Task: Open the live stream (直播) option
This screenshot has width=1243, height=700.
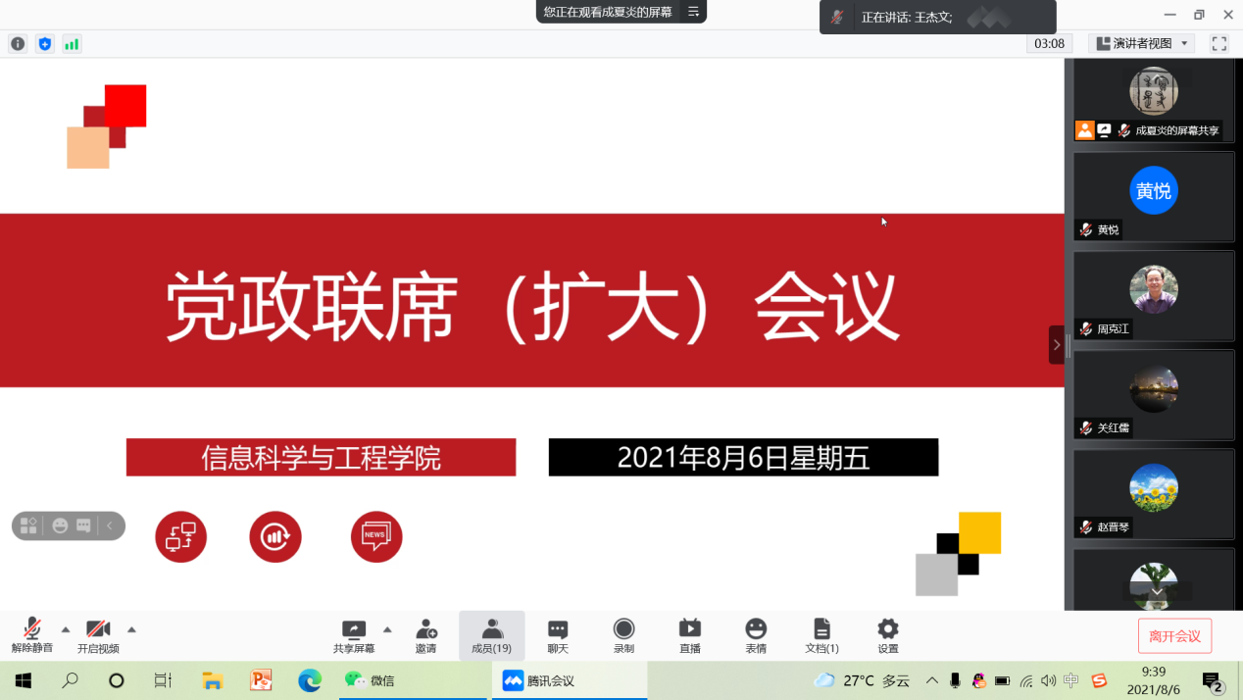Action: tap(690, 634)
